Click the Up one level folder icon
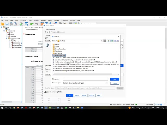Viewport: 167px width, 125px height. click(105, 41)
